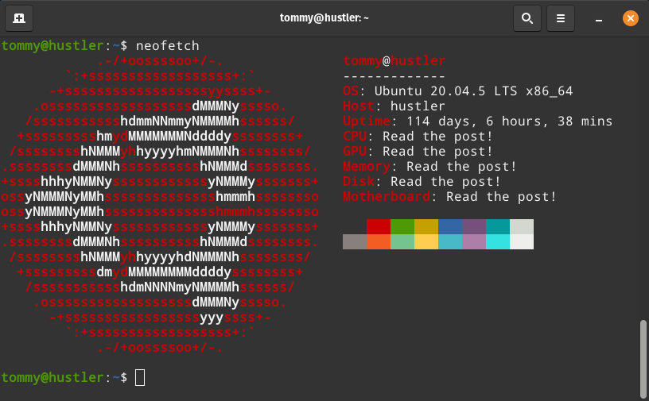Image resolution: width=649 pixels, height=401 pixels.
Task: Click the cursor block at the prompt
Action: (x=140, y=377)
